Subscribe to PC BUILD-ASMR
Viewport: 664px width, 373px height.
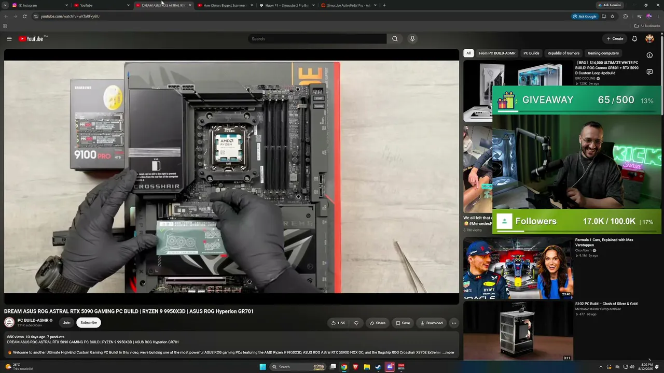tap(88, 323)
